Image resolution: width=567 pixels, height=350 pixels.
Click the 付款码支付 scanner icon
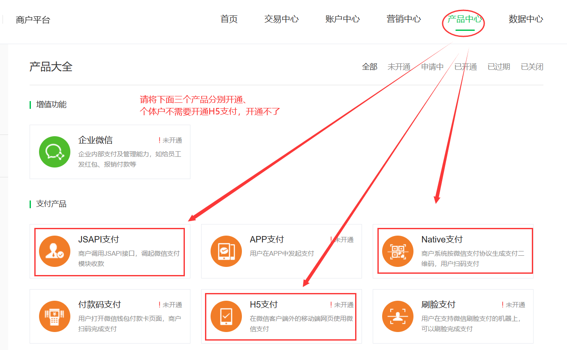coord(54,316)
